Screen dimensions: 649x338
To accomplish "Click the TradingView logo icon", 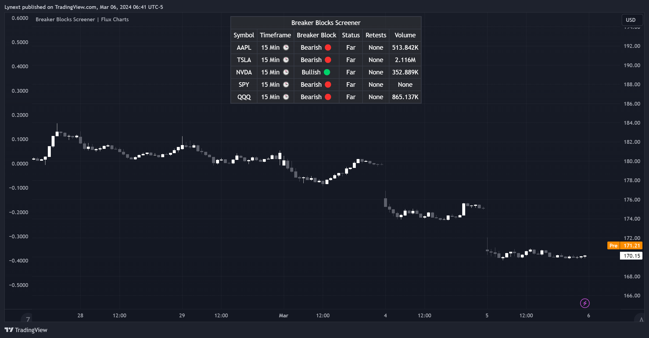I will pos(9,330).
